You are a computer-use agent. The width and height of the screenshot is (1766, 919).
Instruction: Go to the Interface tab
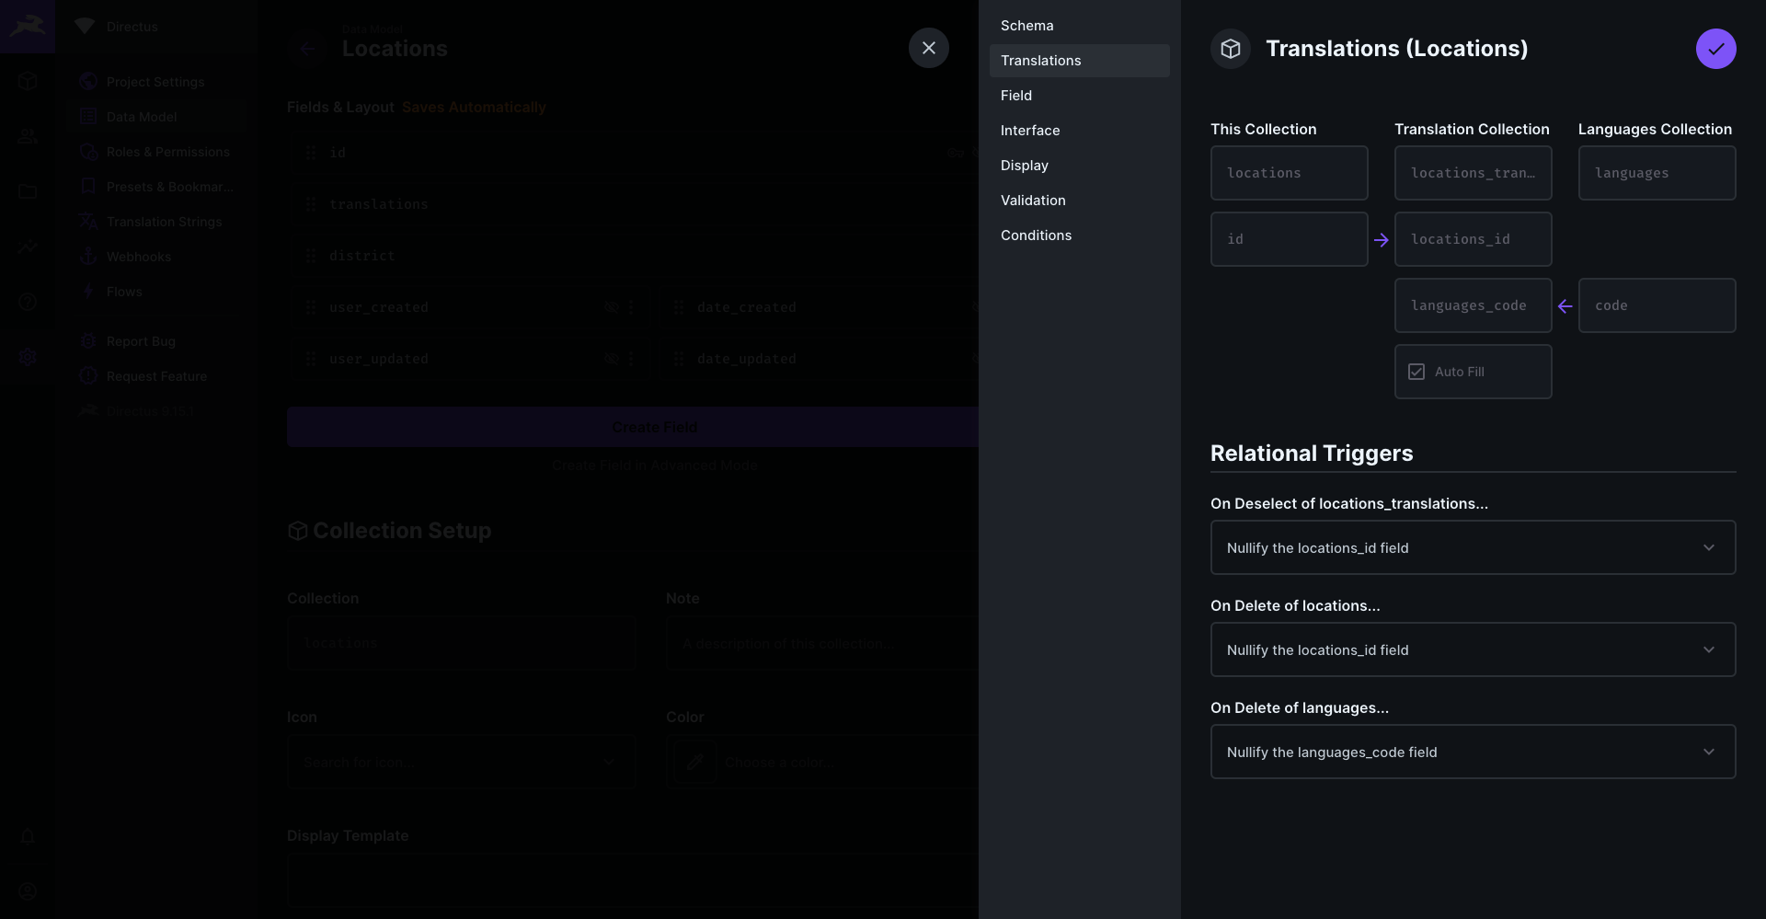click(1080, 131)
